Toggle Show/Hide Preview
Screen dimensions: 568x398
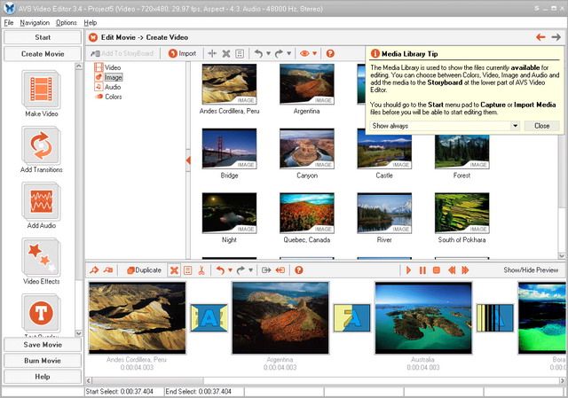[x=531, y=270]
